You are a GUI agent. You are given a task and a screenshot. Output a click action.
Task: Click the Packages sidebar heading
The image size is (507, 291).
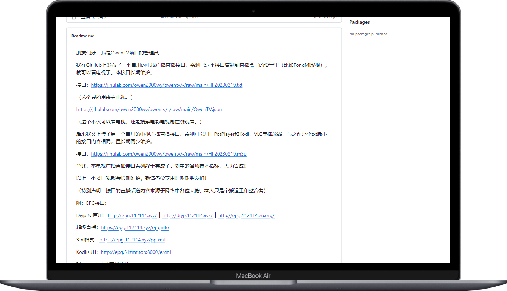(x=359, y=22)
